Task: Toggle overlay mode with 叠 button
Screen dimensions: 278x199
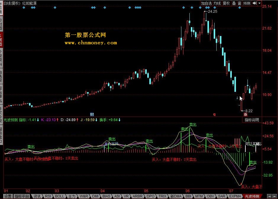Action: 234,3
